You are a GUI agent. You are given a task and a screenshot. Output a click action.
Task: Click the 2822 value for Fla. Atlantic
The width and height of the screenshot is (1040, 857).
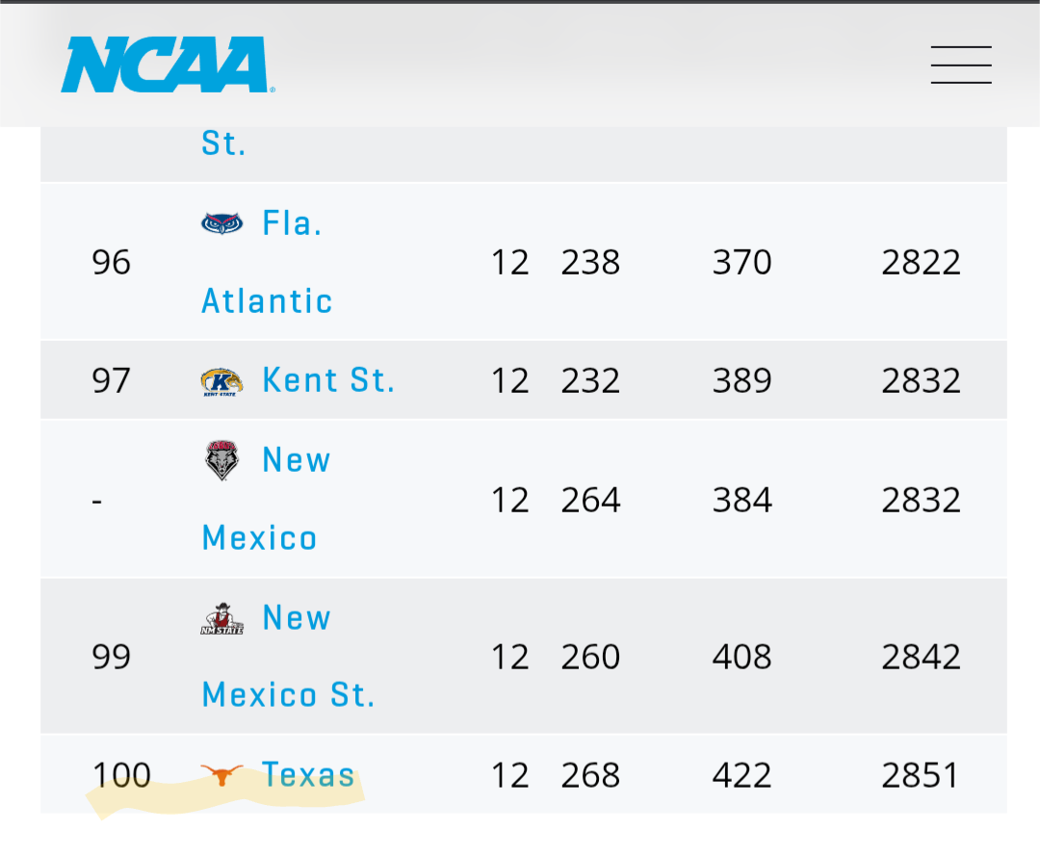point(921,262)
